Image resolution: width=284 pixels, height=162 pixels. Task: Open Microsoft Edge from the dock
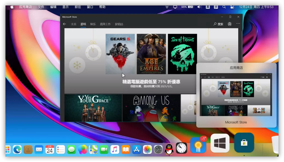click(x=17, y=149)
